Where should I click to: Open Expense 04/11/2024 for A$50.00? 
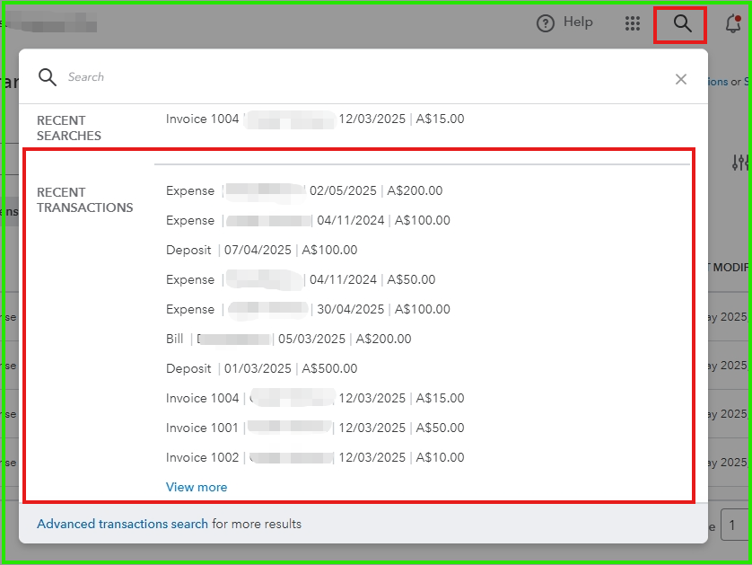(301, 279)
